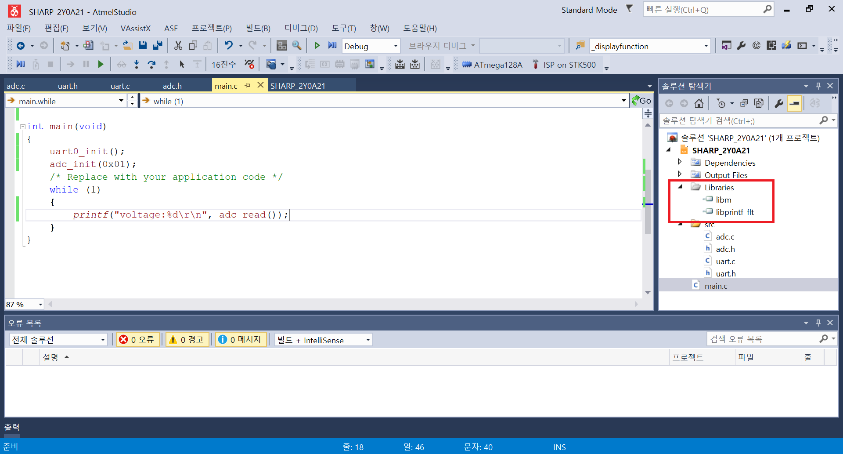
Task: Undo the last edit with the Undo arrow
Action: pyautogui.click(x=228, y=45)
